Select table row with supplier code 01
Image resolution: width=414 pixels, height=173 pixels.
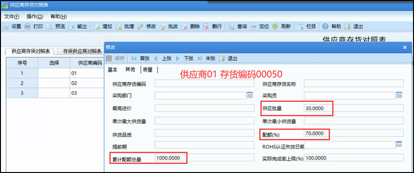click(55, 73)
